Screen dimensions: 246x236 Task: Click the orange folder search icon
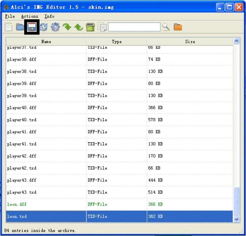[178, 27]
